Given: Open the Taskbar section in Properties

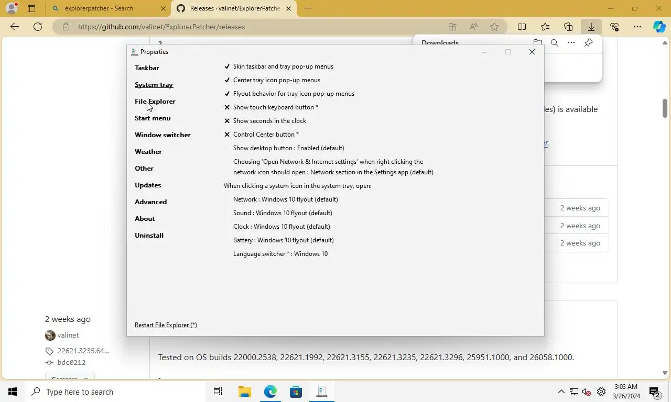Looking at the screenshot, I should coord(147,68).
